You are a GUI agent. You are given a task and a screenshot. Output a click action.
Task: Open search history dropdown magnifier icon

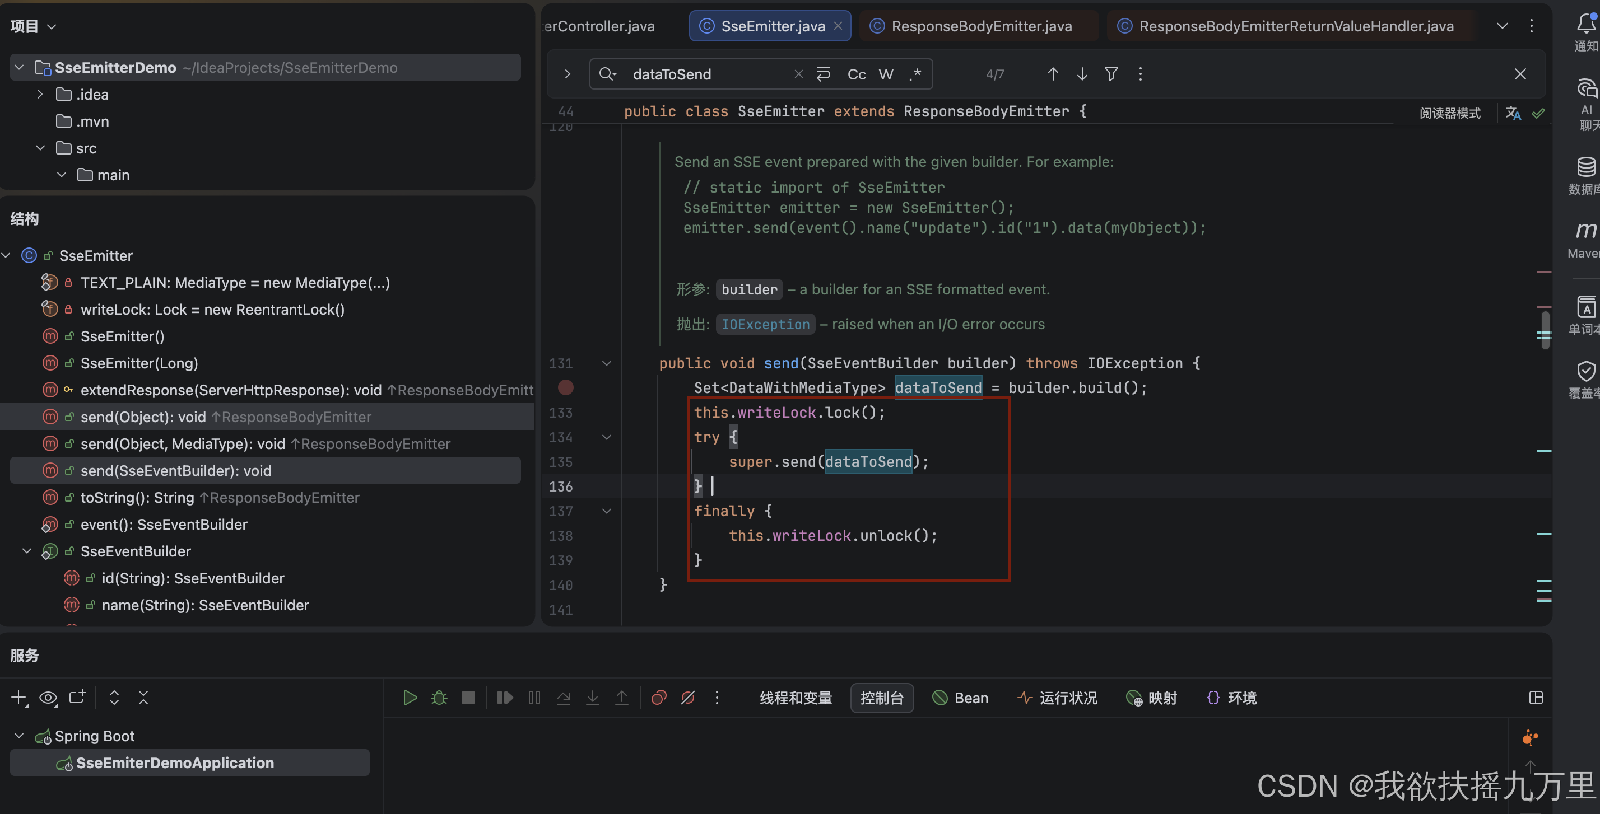point(607,74)
